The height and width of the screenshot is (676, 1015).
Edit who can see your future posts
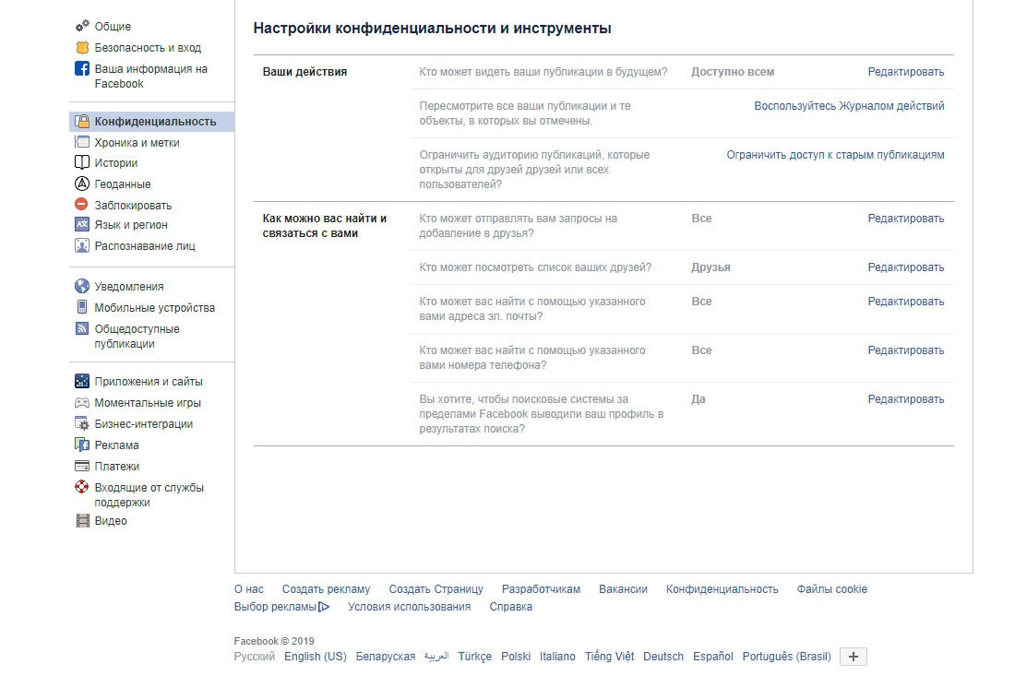click(905, 72)
